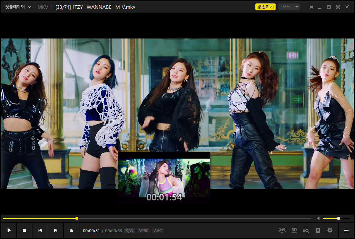
Task: Jump to the previous track
Action: [x=40, y=230]
